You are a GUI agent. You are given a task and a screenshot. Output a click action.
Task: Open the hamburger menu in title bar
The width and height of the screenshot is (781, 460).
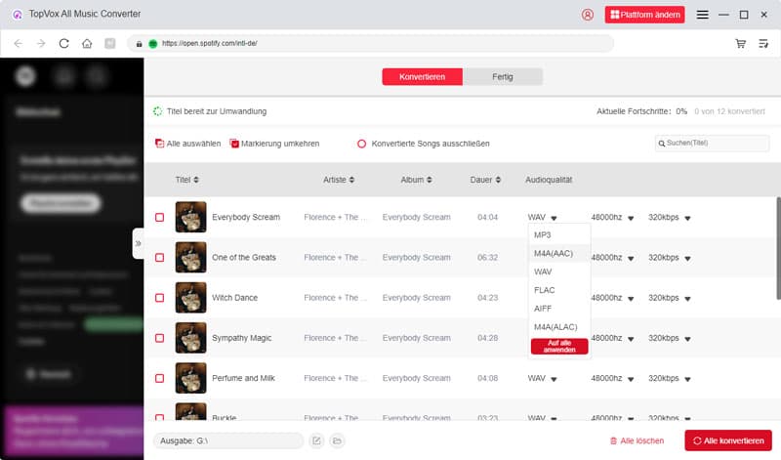coord(702,15)
